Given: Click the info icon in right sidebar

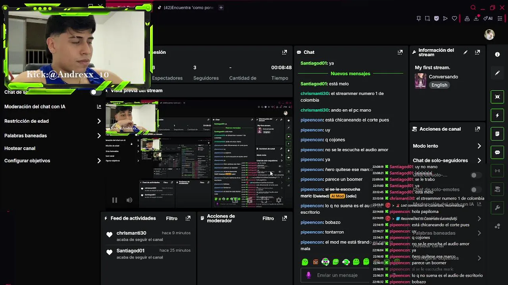Looking at the screenshot, I should click(x=497, y=55).
